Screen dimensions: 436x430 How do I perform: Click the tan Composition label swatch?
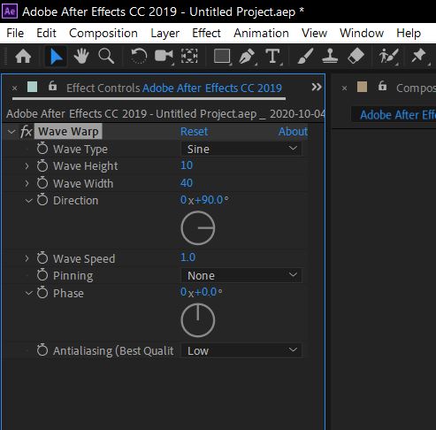(362, 87)
